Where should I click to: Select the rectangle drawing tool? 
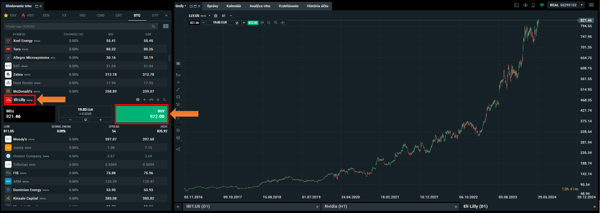pos(178,97)
